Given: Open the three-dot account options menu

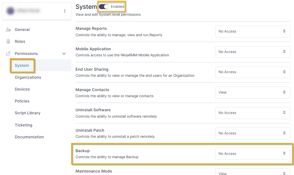Looking at the screenshot, I should (x=65, y=11).
